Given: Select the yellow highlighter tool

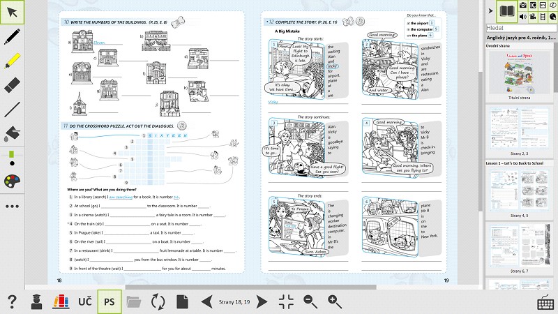Looking at the screenshot, I should (x=12, y=61).
